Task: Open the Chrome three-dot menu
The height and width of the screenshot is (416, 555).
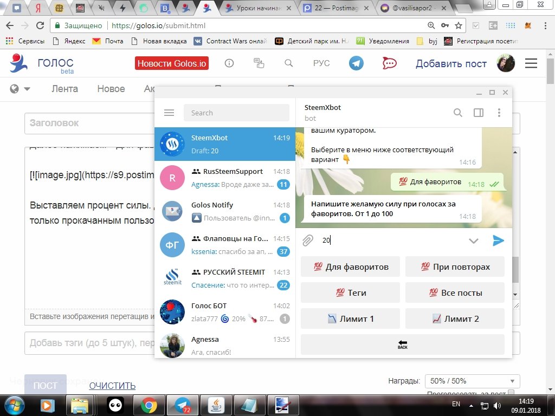Action: [x=545, y=25]
